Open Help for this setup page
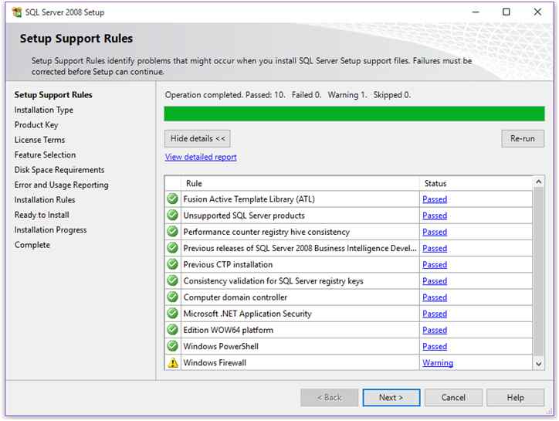 515,398
